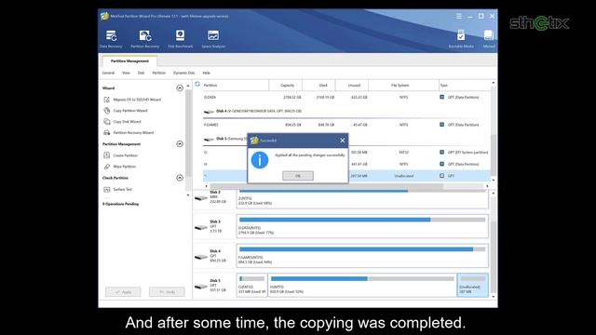Start the Copy Disk Wizard

(x=122, y=122)
